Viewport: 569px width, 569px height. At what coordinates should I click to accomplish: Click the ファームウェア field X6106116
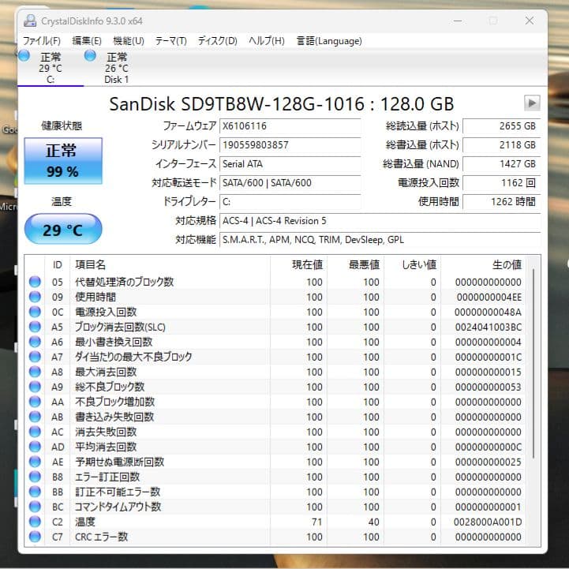point(290,126)
